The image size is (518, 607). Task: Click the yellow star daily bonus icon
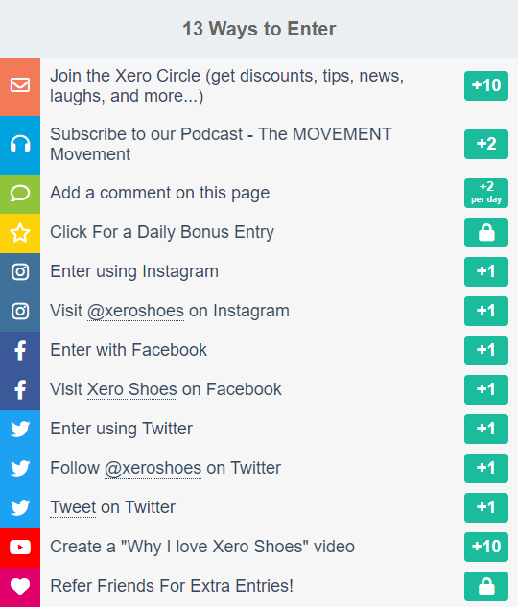click(20, 233)
